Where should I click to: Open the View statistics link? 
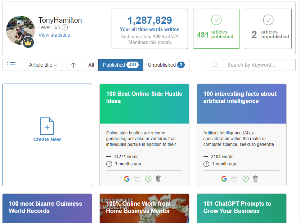tap(54, 35)
